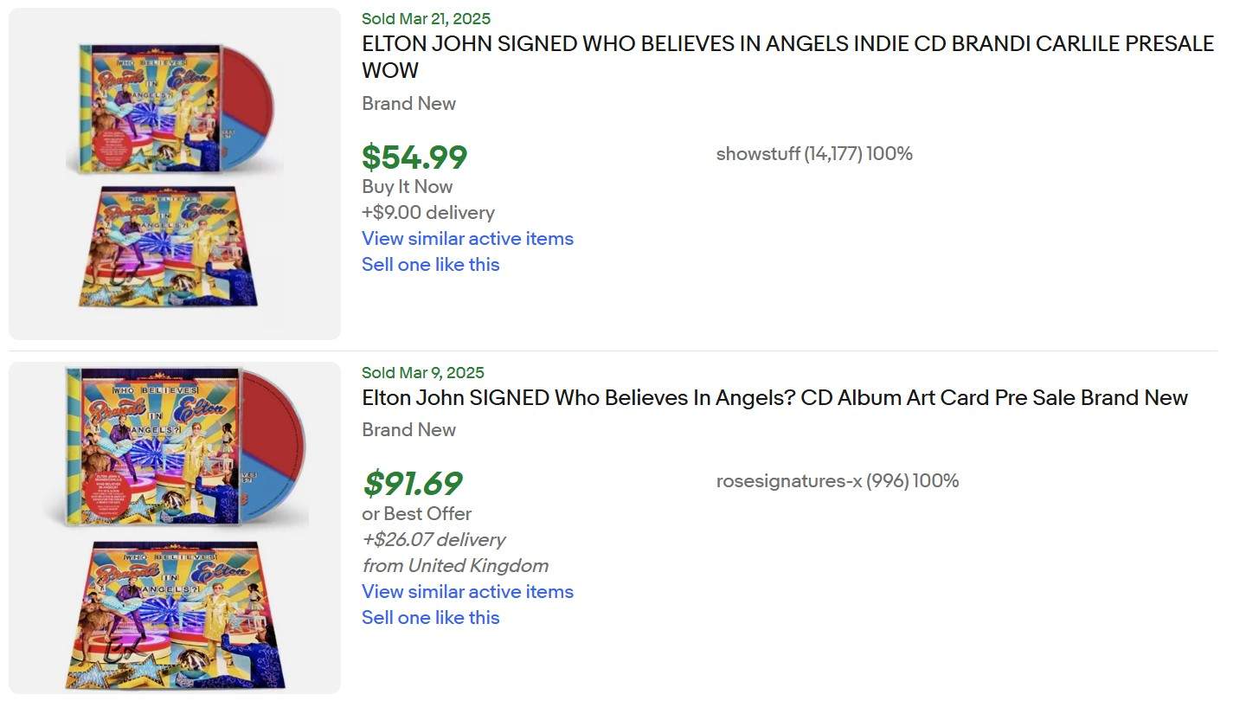This screenshot has width=1246, height=701.
Task: Click 'Brand New' condition under the first listing
Action: point(408,104)
